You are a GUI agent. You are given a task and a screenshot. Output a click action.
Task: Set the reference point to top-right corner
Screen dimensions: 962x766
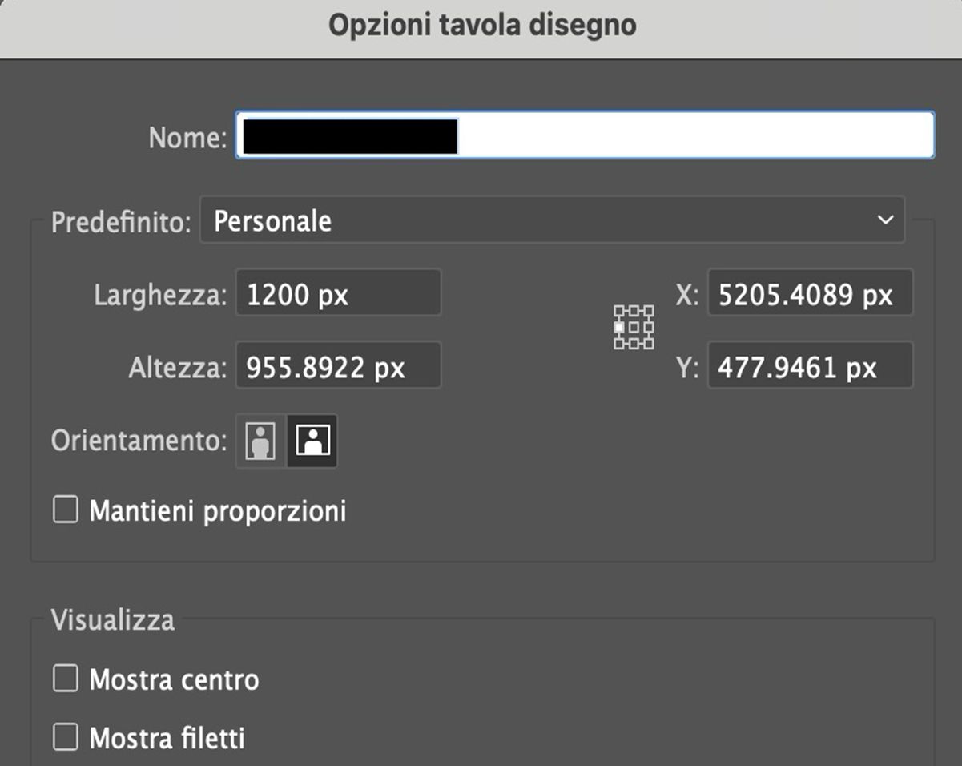649,311
